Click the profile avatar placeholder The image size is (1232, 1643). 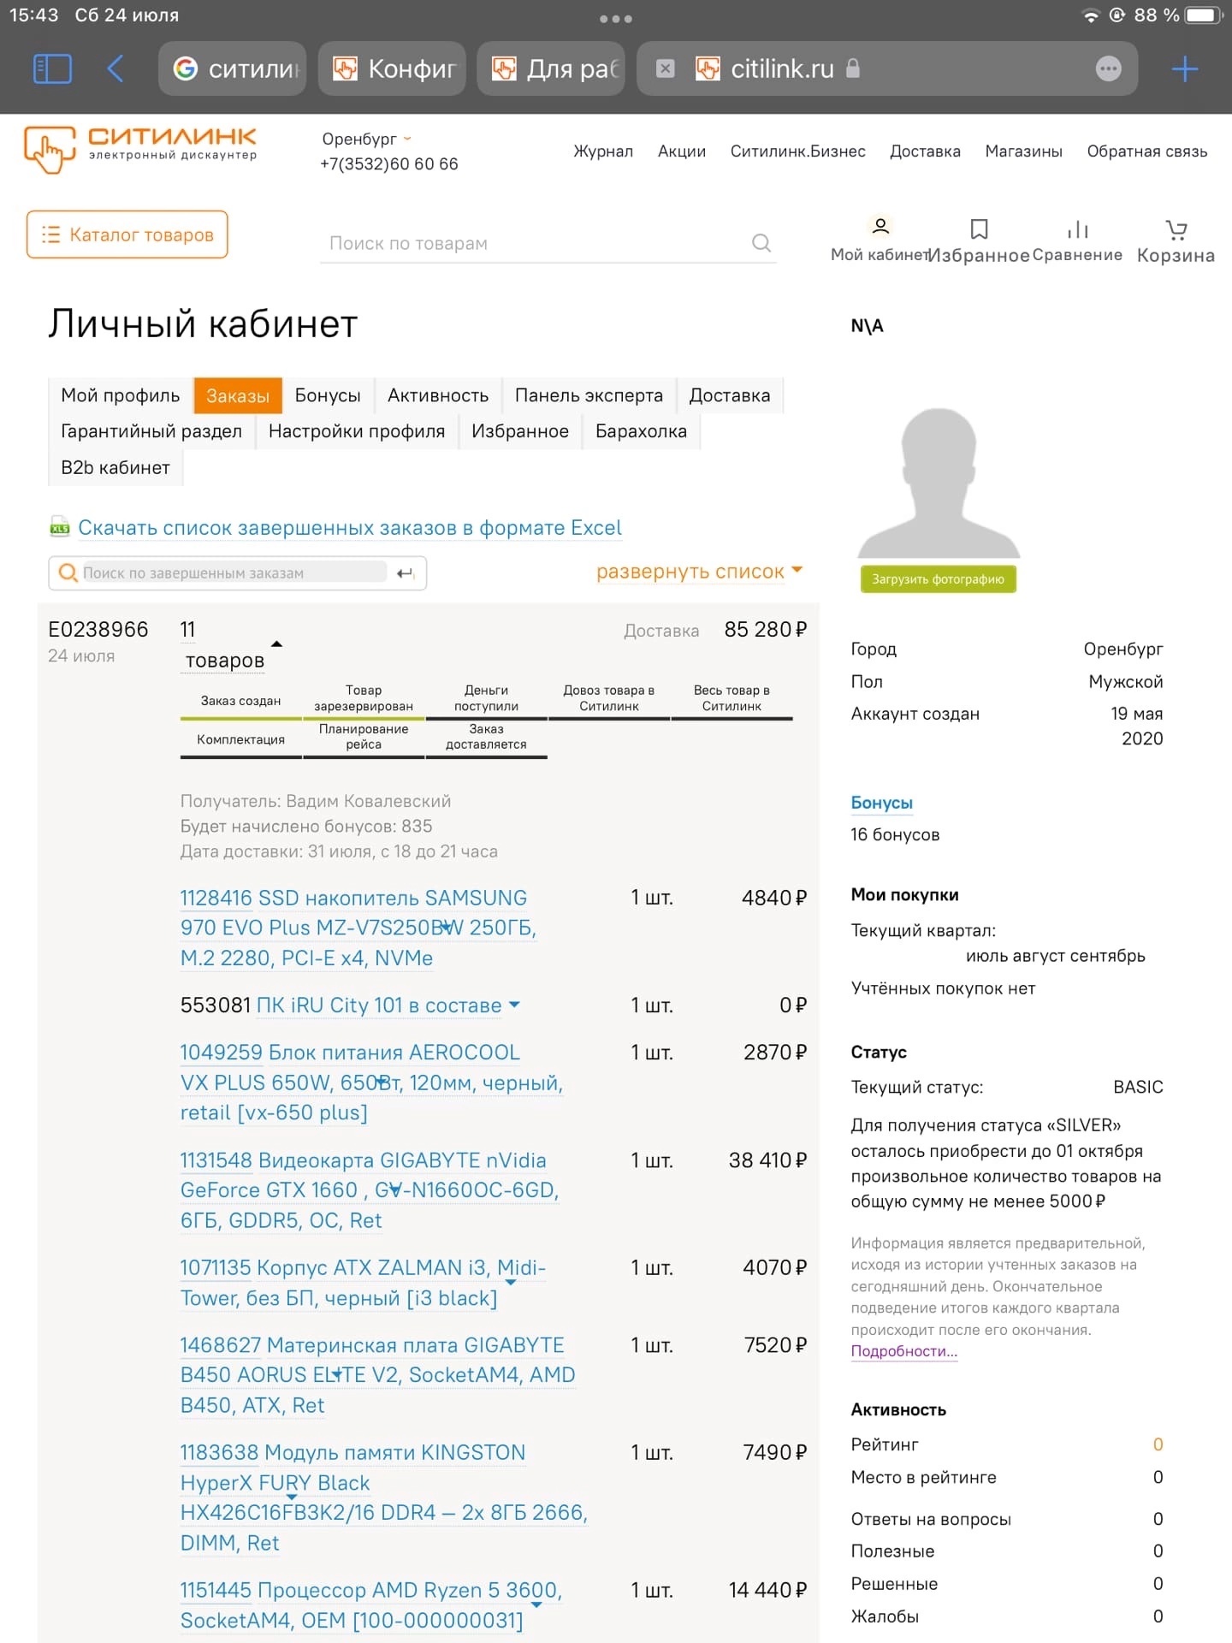point(939,483)
